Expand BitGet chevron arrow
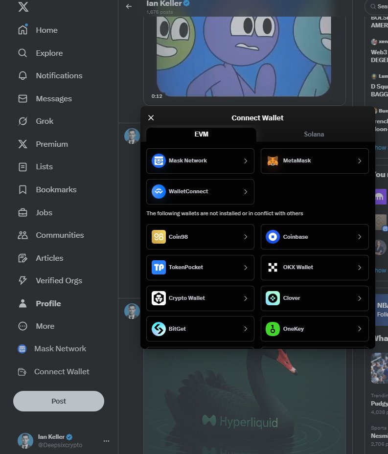The width and height of the screenshot is (388, 454). click(246, 329)
